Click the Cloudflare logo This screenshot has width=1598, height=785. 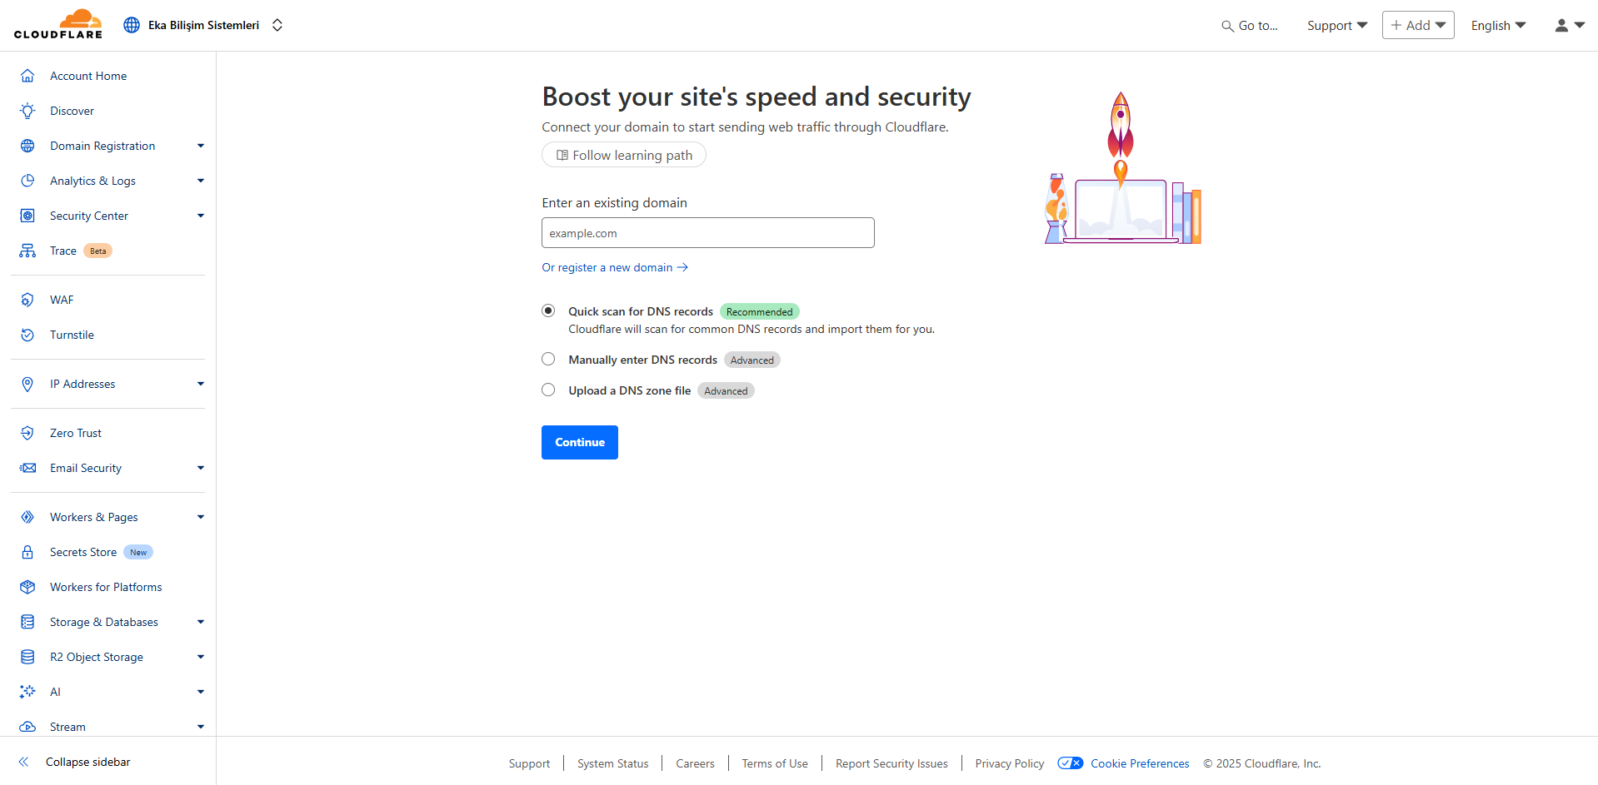point(58,24)
